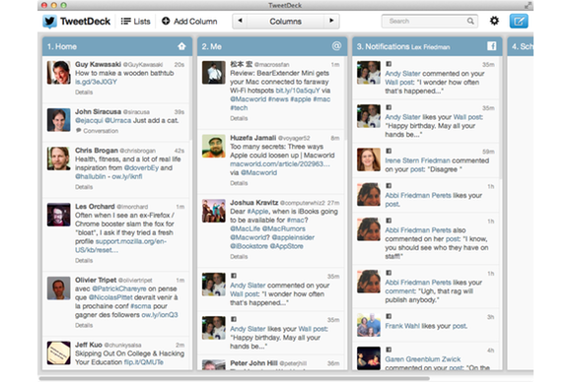Open Conversation under John Siracusa's tweet
This screenshot has height=382, width=572.
pyautogui.click(x=97, y=131)
